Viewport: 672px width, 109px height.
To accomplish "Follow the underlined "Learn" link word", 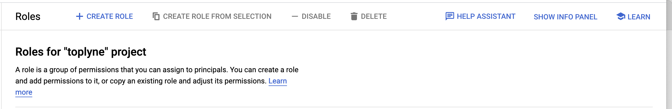I will point(278,81).
